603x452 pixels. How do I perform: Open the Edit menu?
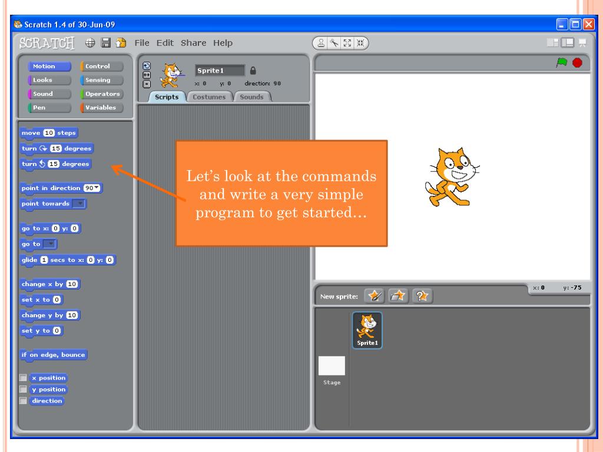click(165, 42)
